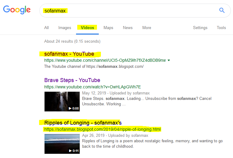
Task: Play the Brave Steps 0:08 video thumbnail
Action: tap(62, 101)
